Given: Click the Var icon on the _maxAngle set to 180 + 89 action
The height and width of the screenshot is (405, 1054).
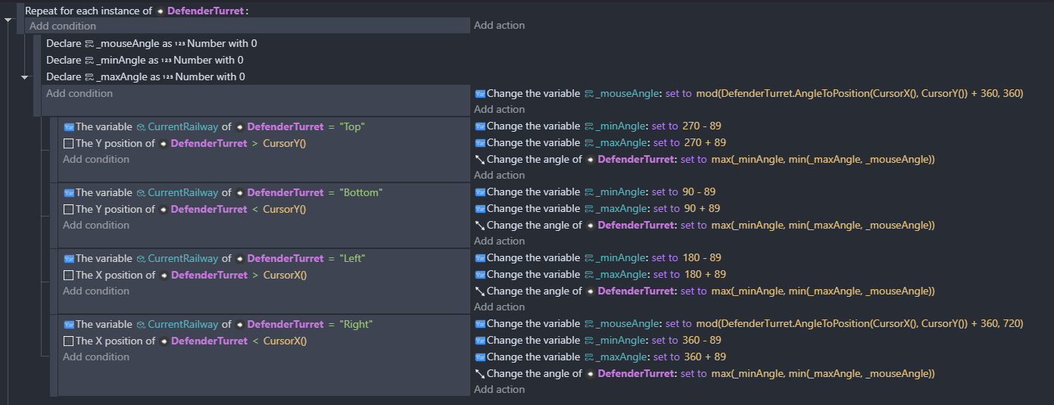Looking at the screenshot, I should (479, 275).
